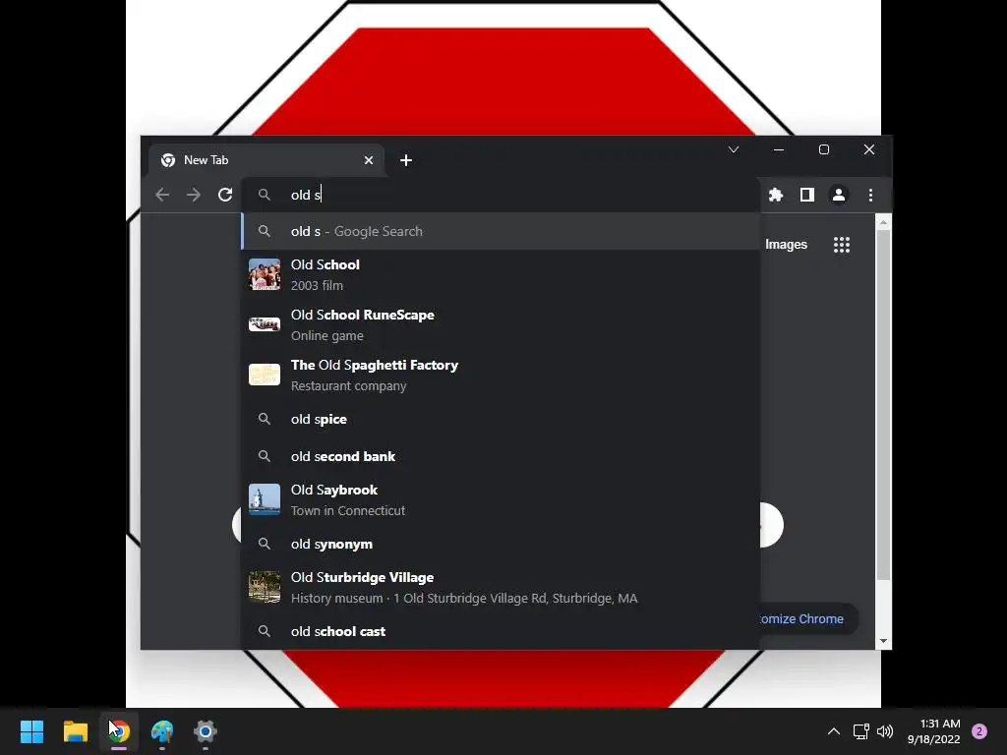
Task: Open the volume speaker tray icon
Action: (885, 731)
